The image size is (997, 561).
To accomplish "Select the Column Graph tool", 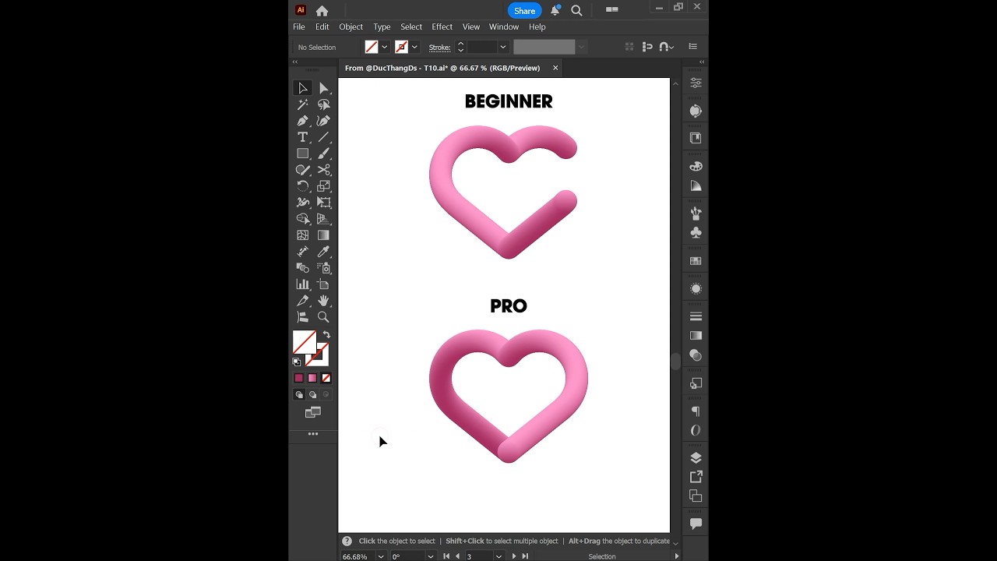I will (303, 284).
